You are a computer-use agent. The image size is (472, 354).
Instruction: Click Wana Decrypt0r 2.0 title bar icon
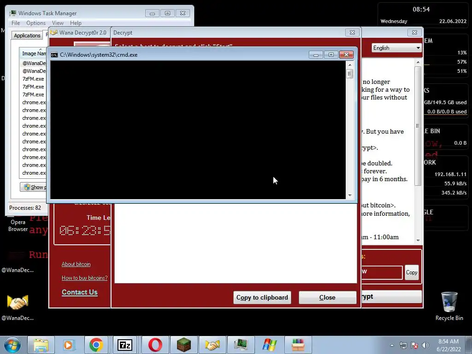54,33
